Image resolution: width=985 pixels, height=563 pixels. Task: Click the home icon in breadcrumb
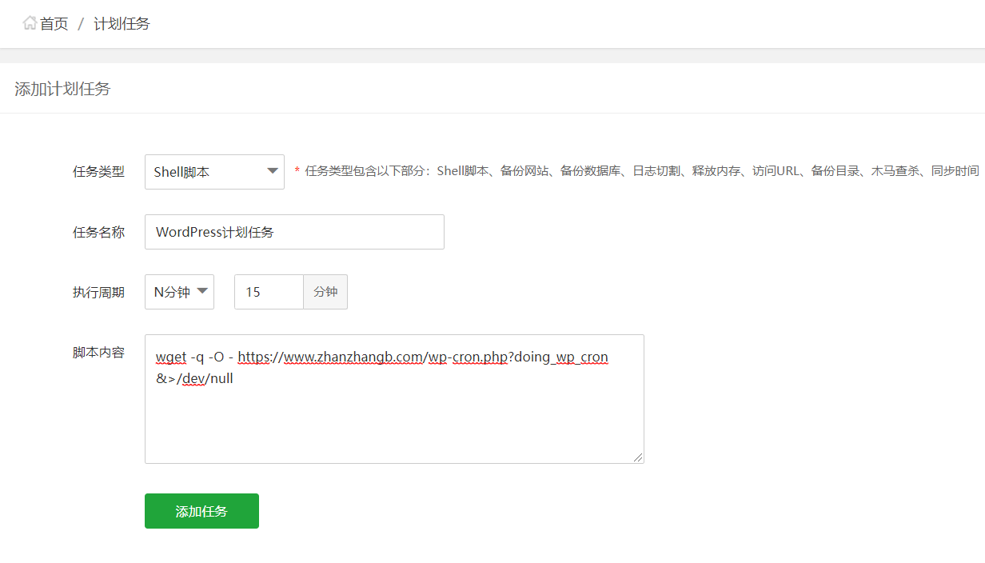[x=30, y=23]
